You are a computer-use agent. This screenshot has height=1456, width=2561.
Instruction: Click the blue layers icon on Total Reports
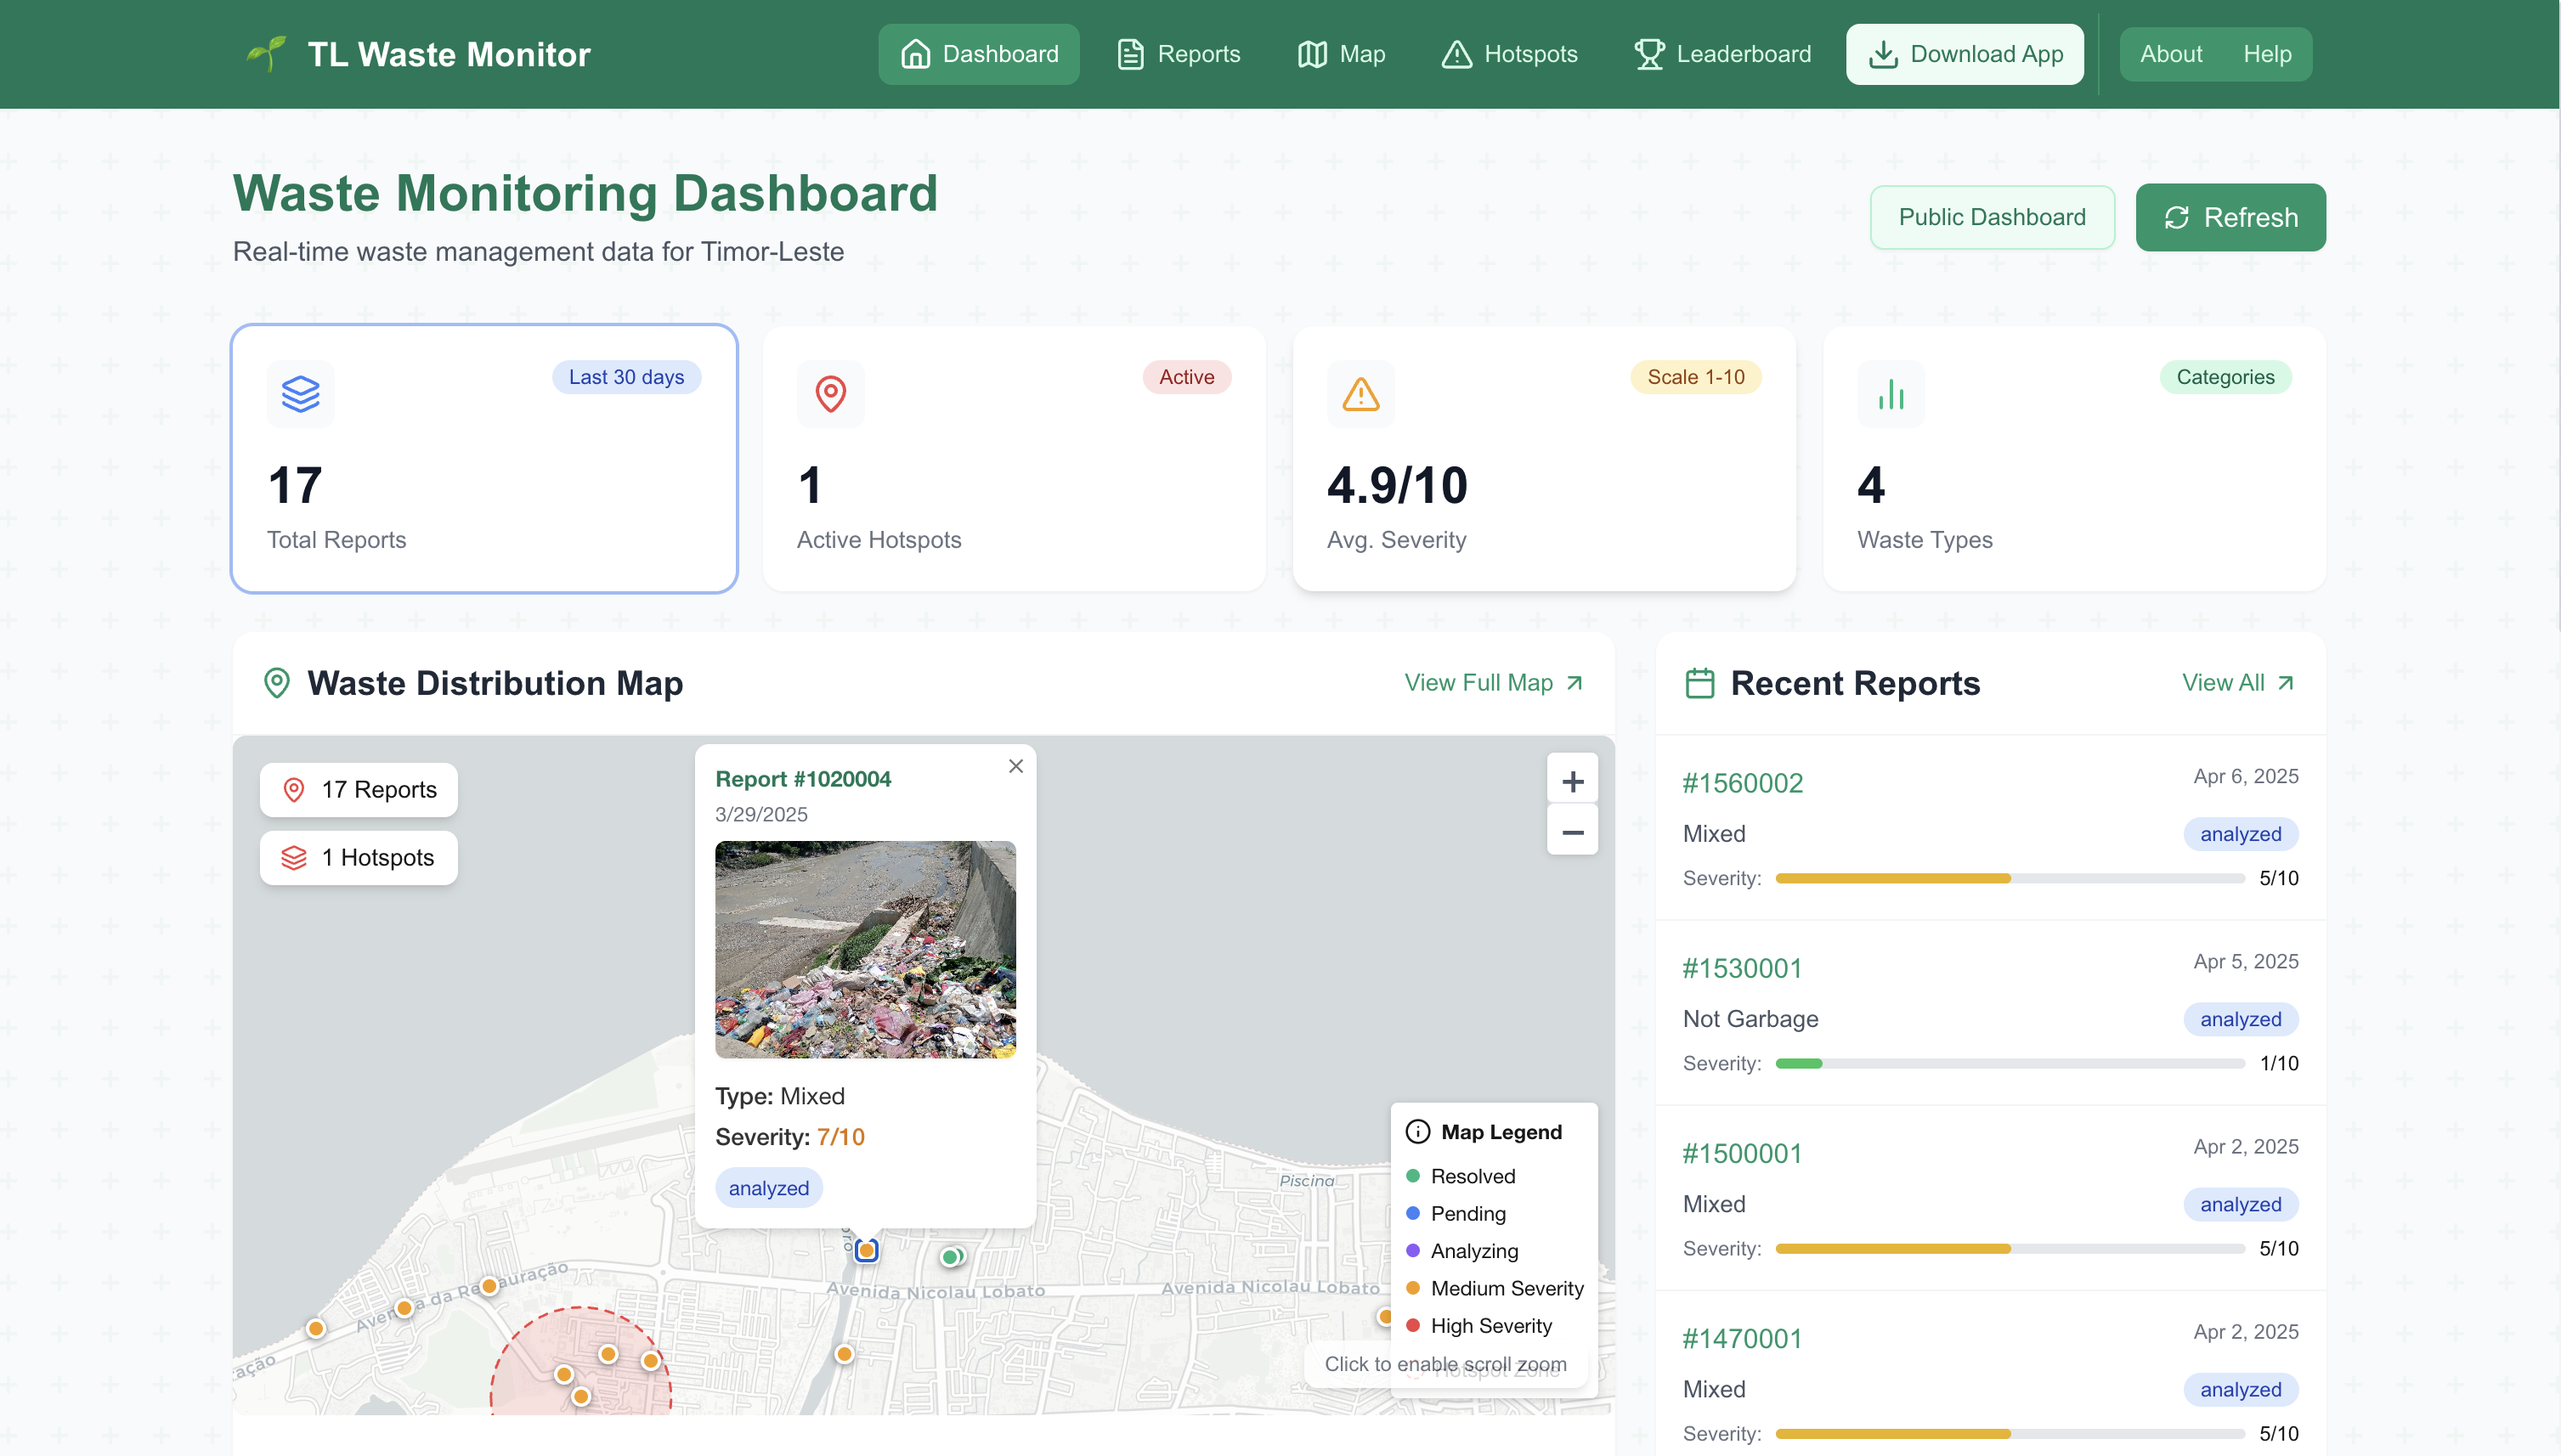click(300, 394)
